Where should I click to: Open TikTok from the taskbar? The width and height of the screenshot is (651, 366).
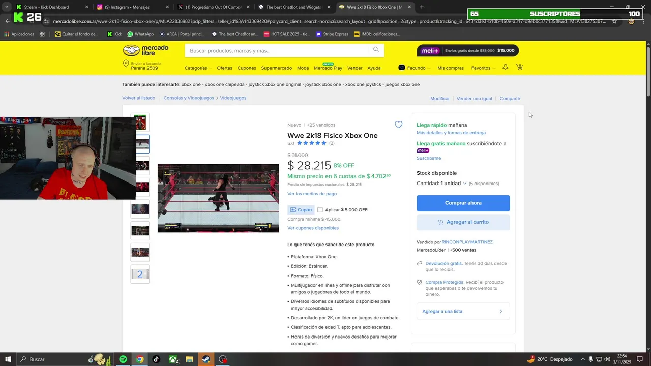tap(156, 359)
